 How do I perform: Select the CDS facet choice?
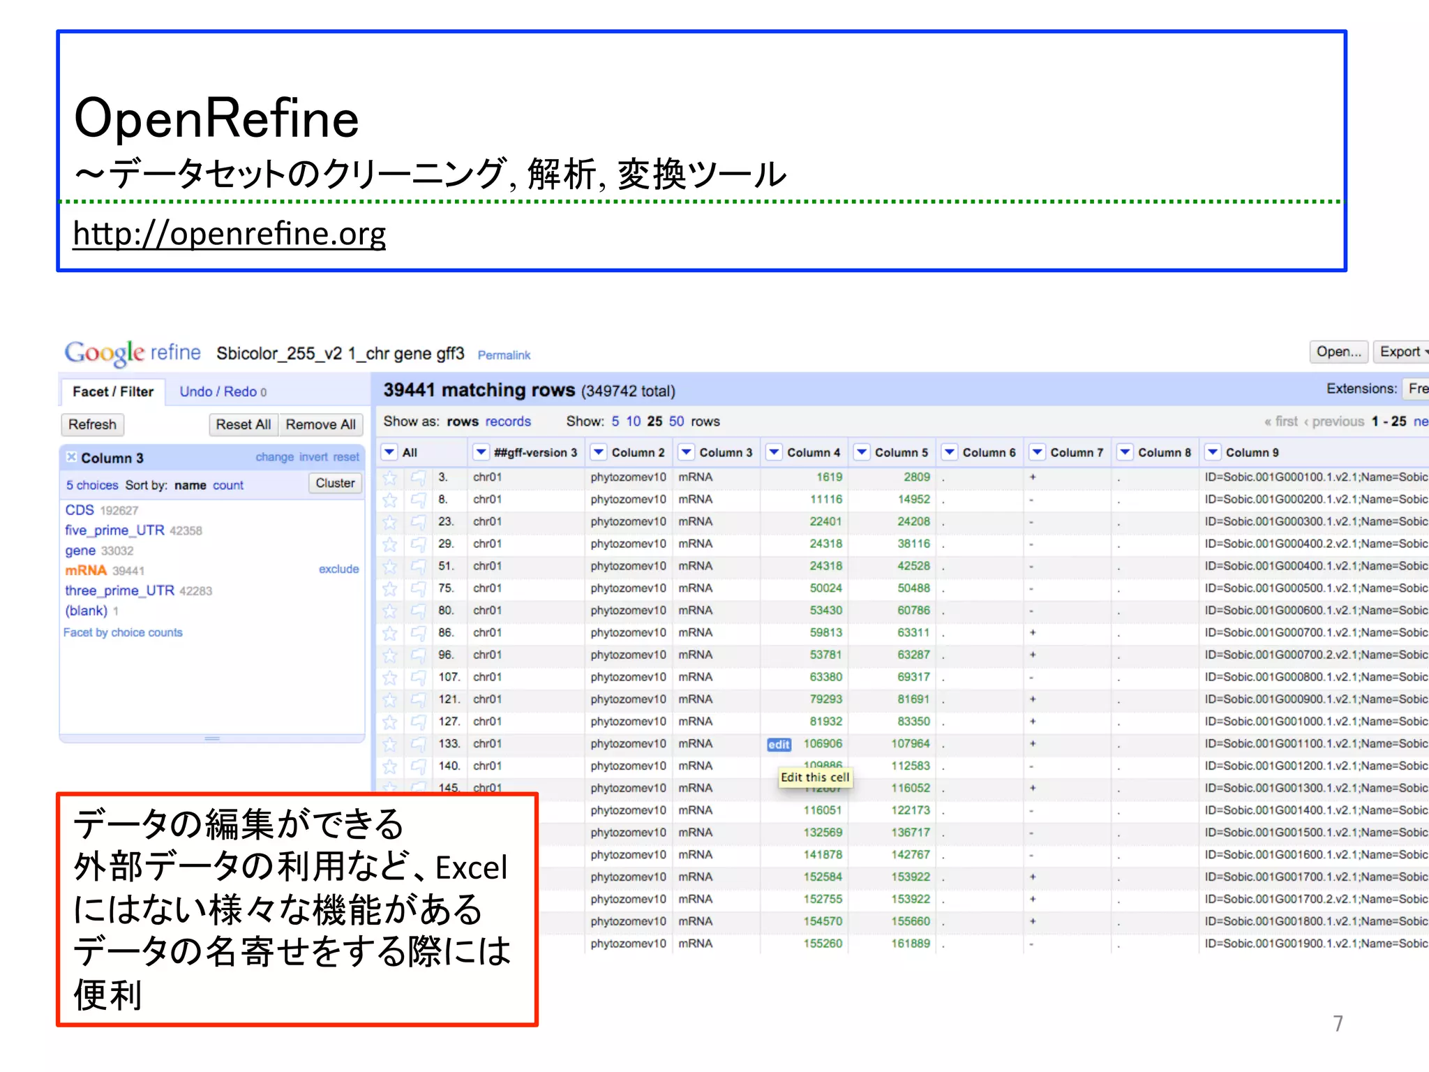[x=80, y=510]
